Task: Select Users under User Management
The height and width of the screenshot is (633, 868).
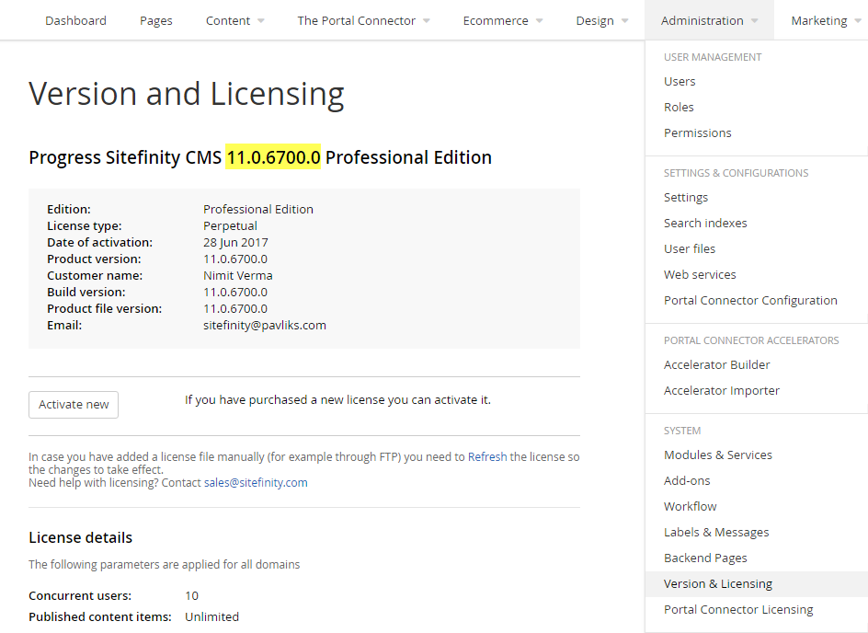Action: click(680, 81)
